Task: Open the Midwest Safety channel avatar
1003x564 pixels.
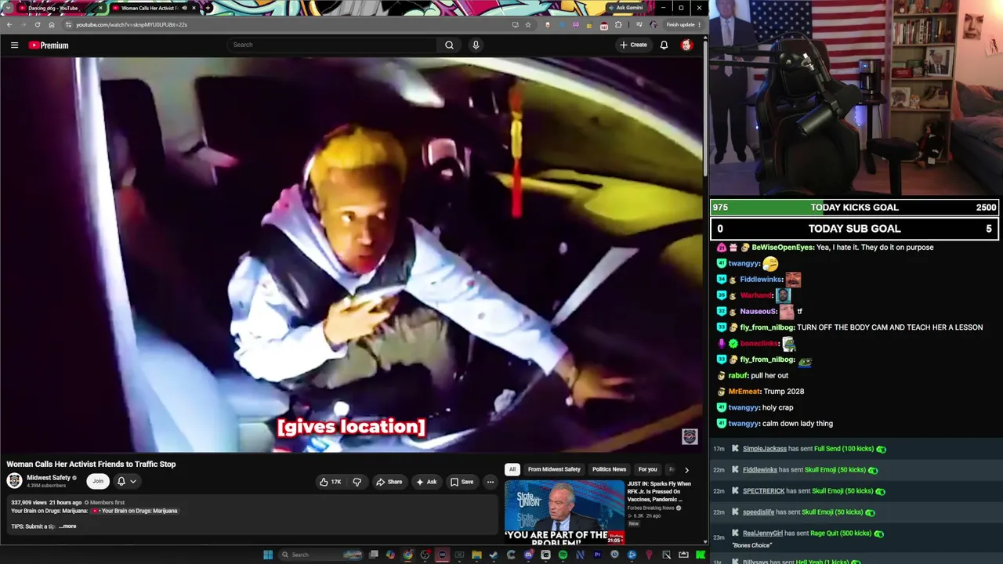Action: point(14,481)
